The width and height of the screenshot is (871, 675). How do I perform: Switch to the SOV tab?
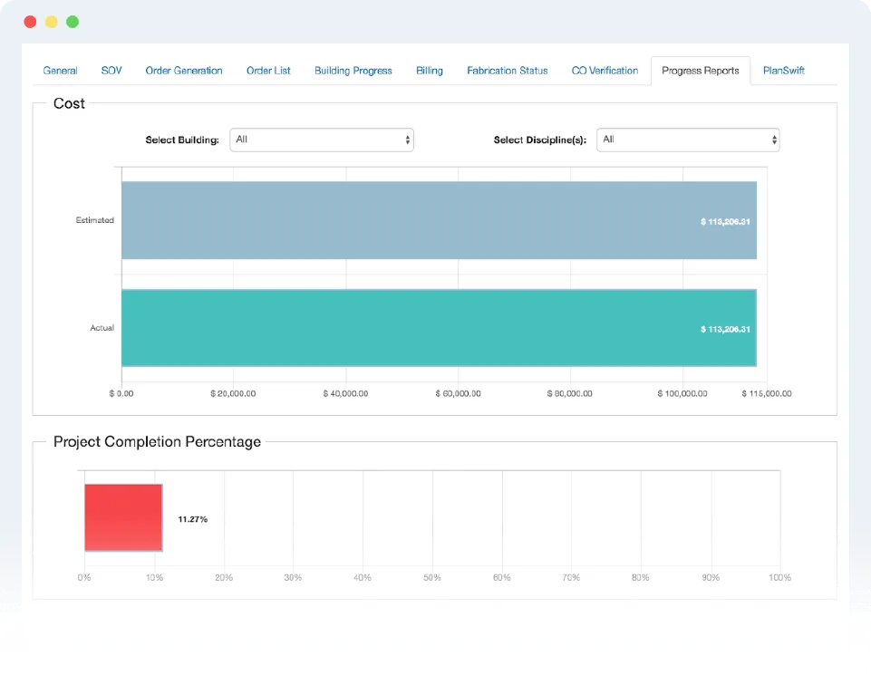111,71
